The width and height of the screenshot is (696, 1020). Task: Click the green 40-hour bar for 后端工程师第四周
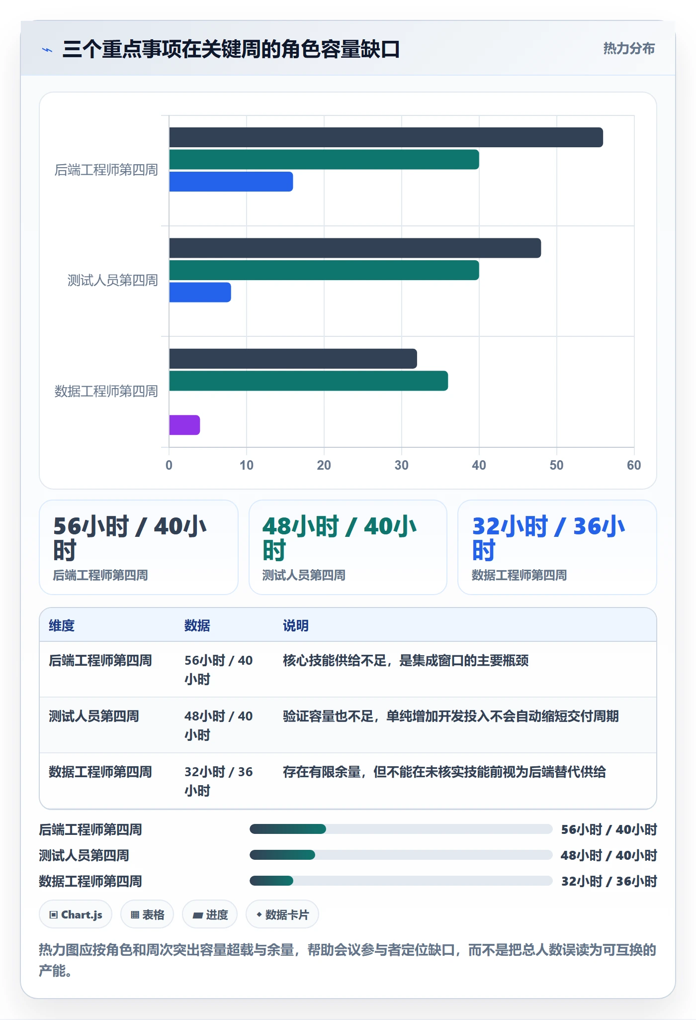pos(324,160)
